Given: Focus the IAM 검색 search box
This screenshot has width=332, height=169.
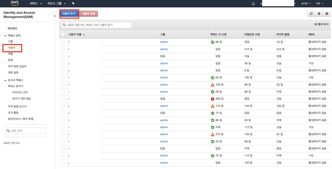Looking at the screenshot, I should pyautogui.click(x=26, y=131).
